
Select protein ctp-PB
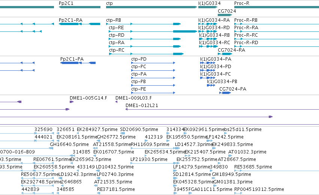click(139, 82)
